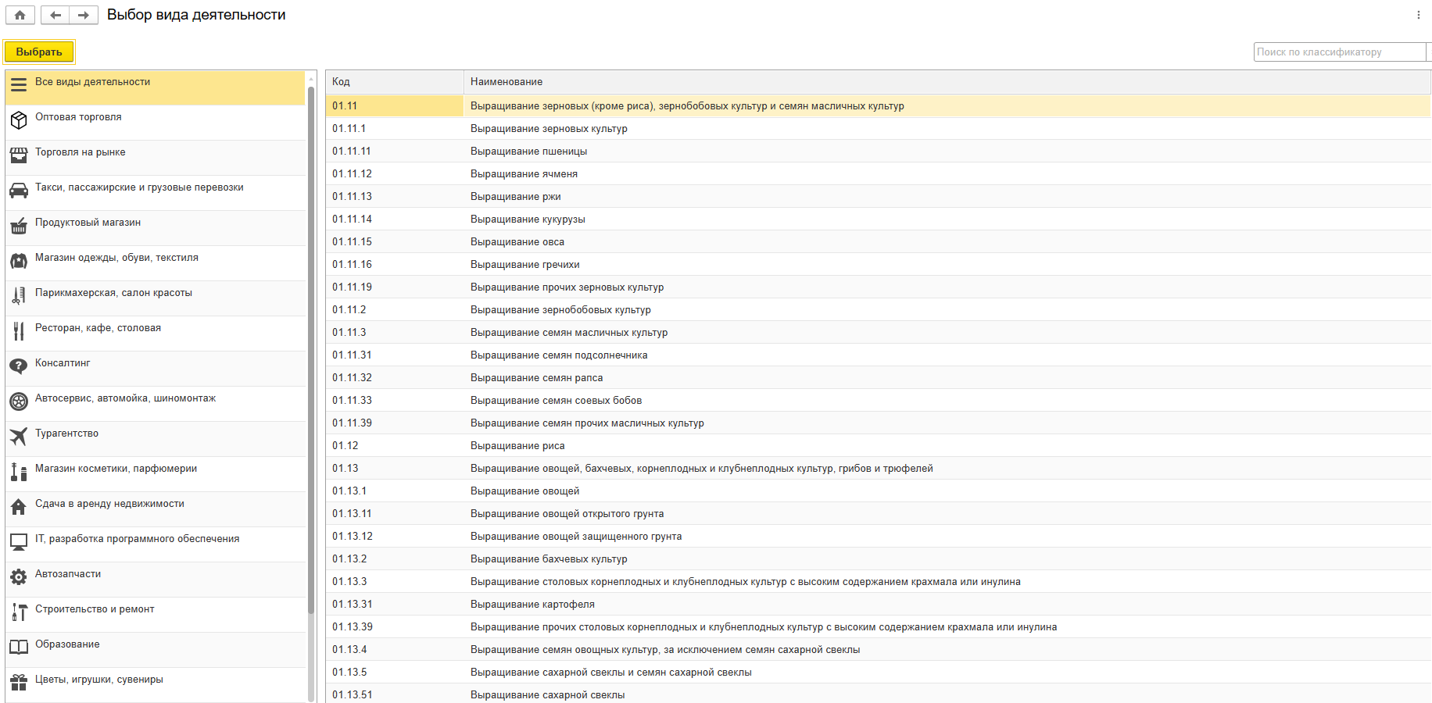Click the gear icon for auto parts
The image size is (1432, 703).
[x=19, y=577]
